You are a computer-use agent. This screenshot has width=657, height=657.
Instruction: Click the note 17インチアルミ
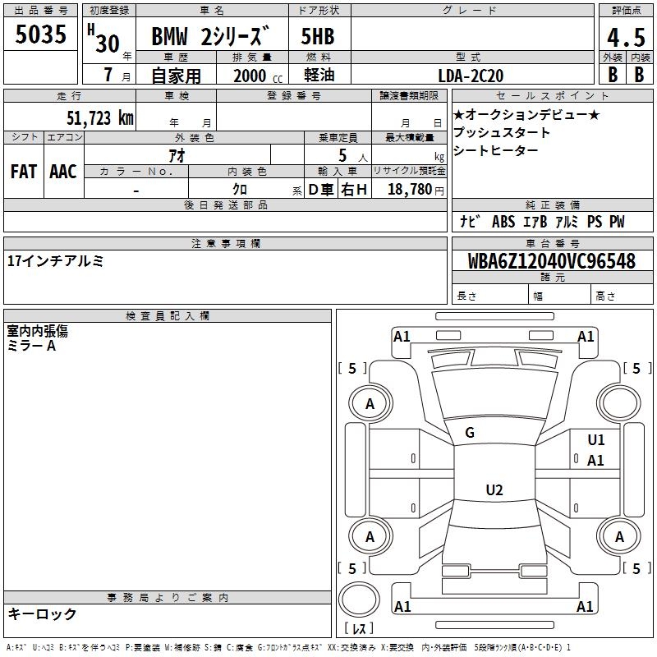(55, 261)
